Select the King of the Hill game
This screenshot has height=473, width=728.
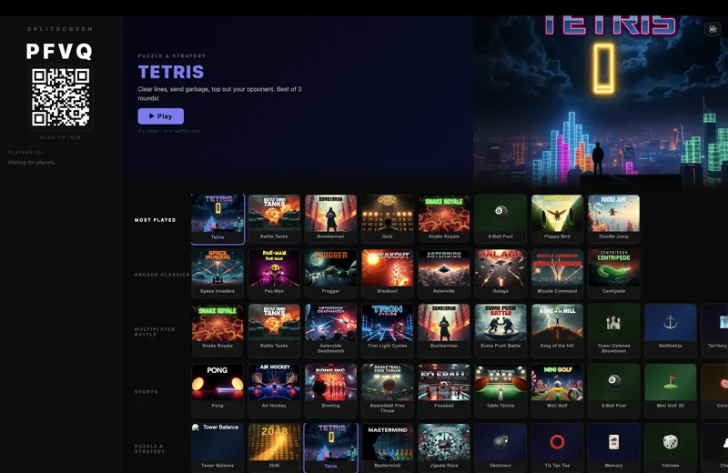557,330
